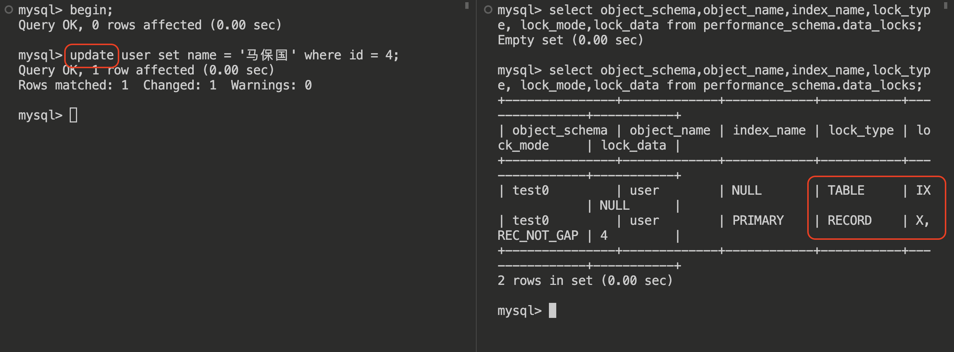
Task: Click the index_name column header
Action: click(x=769, y=130)
